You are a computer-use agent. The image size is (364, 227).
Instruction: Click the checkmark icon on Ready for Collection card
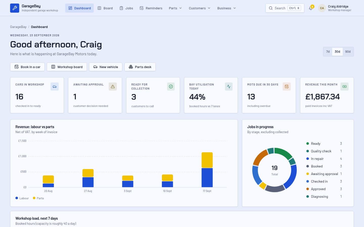point(171,87)
